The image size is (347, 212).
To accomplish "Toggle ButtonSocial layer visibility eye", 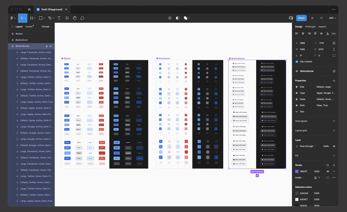I will [51, 46].
